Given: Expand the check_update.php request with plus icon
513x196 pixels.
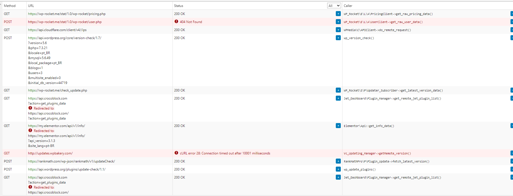Looking at the screenshot, I should 338,90.
